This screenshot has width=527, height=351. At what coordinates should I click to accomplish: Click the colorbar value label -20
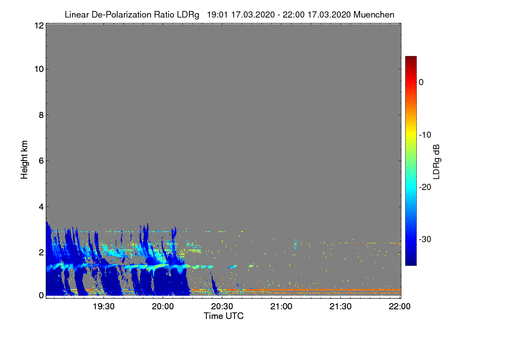[x=425, y=187]
